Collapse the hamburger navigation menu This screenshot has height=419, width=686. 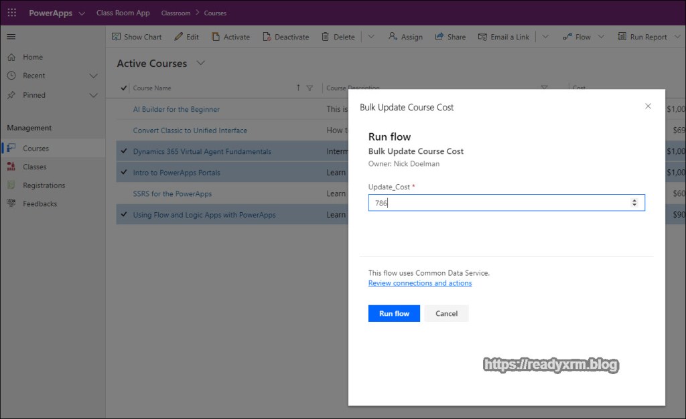coord(11,37)
